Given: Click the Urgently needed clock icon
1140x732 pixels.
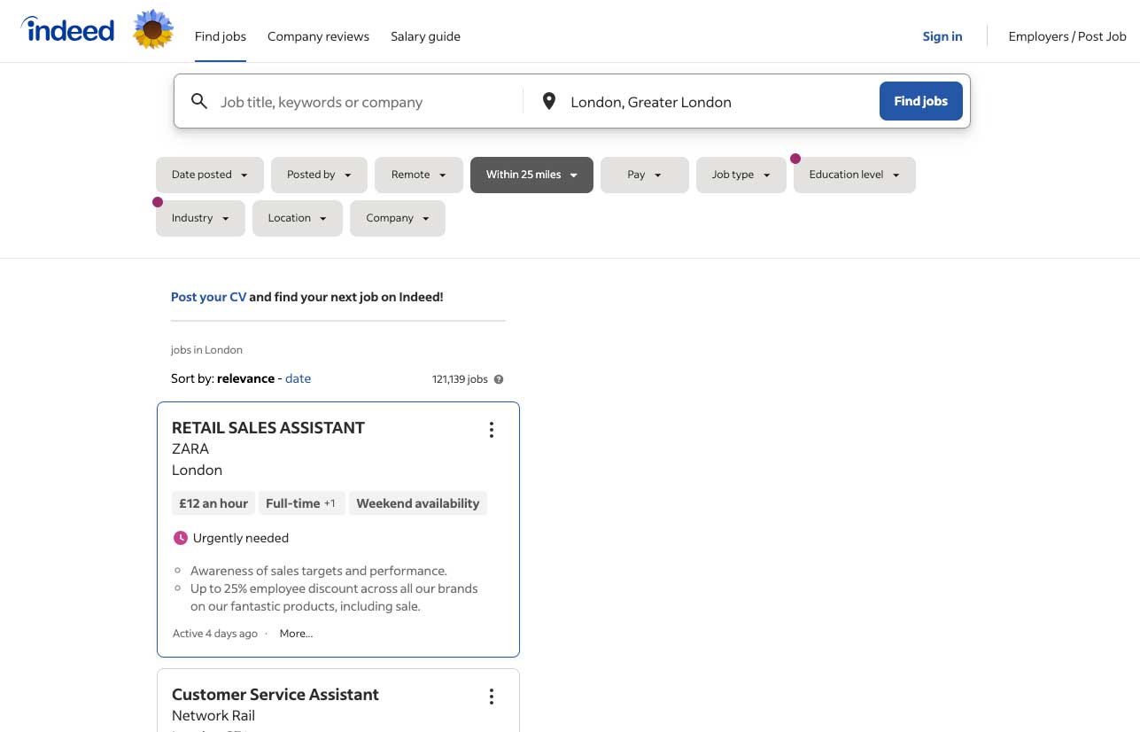Looking at the screenshot, I should point(181,538).
